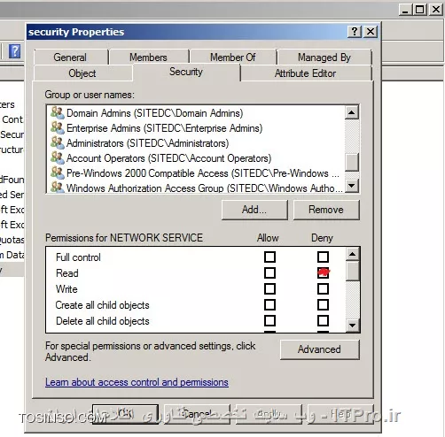Image resolution: width=445 pixels, height=437 pixels.
Task: Tick Allow for Full control
Action: (x=269, y=257)
